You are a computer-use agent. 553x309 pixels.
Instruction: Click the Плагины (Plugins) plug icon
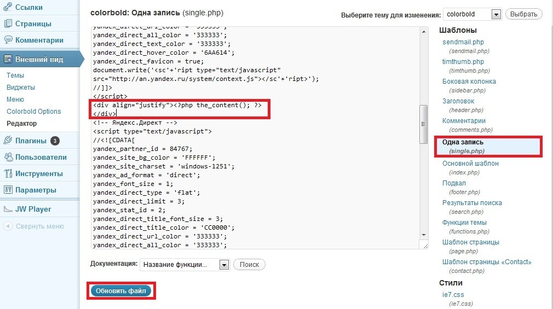tap(8, 141)
